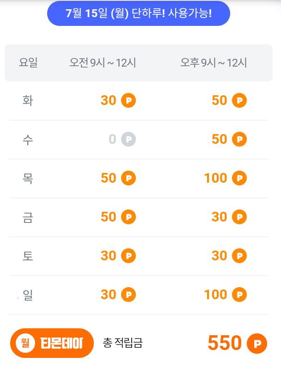Click Tuesday morning orange point coin icon
This screenshot has width=281, height=369.
click(x=128, y=100)
